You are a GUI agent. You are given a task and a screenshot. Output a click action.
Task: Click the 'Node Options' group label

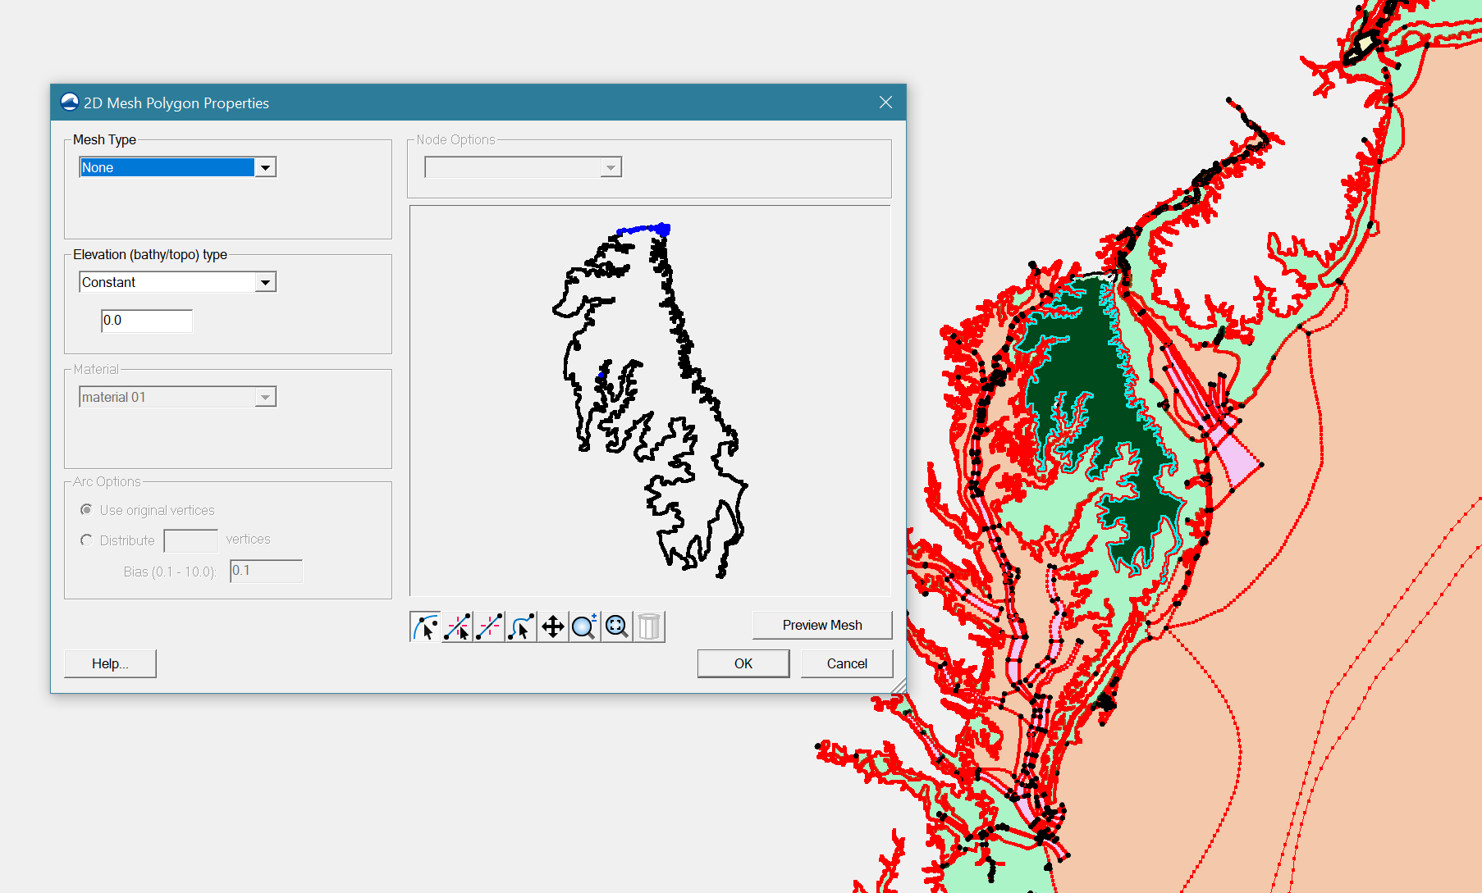[x=455, y=139]
